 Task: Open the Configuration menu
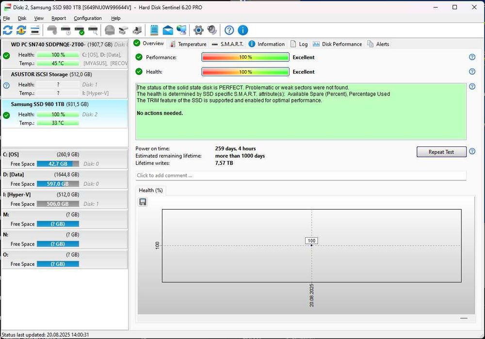[87, 18]
